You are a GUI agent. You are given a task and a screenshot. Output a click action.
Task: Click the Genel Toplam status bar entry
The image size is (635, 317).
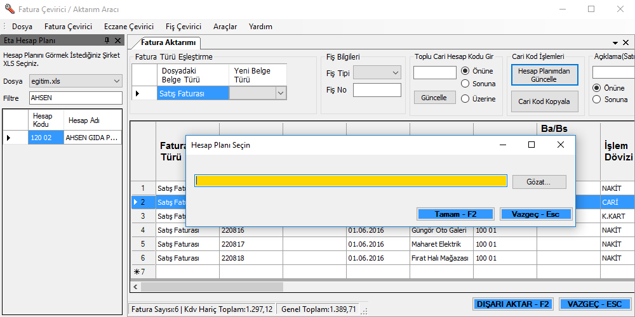click(319, 310)
